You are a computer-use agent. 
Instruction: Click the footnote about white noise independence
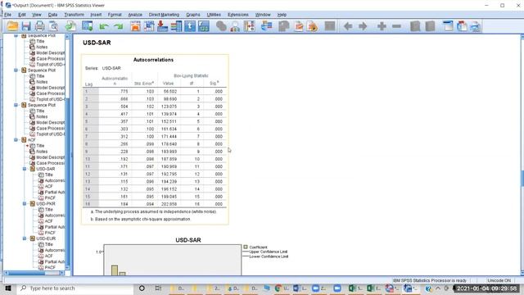click(154, 211)
